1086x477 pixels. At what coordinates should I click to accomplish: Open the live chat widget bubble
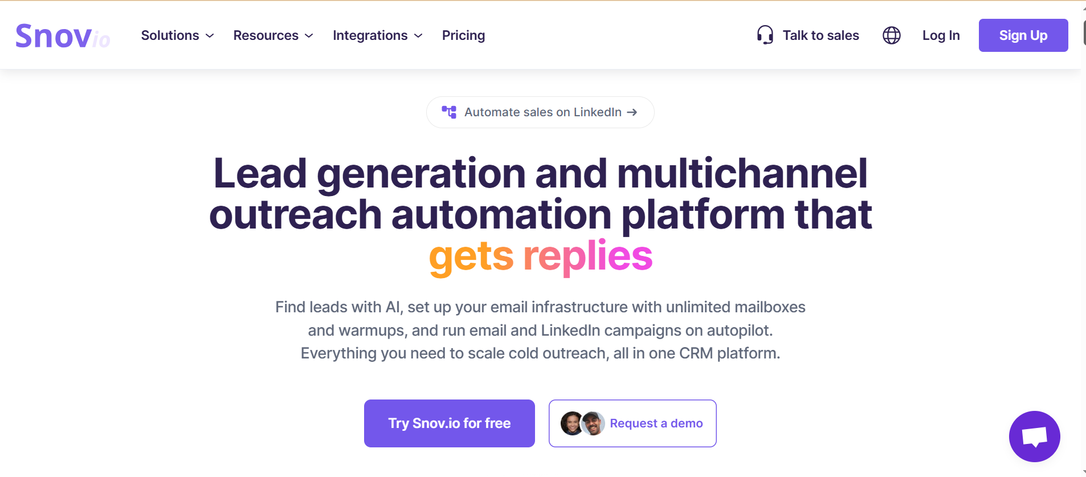click(1034, 437)
